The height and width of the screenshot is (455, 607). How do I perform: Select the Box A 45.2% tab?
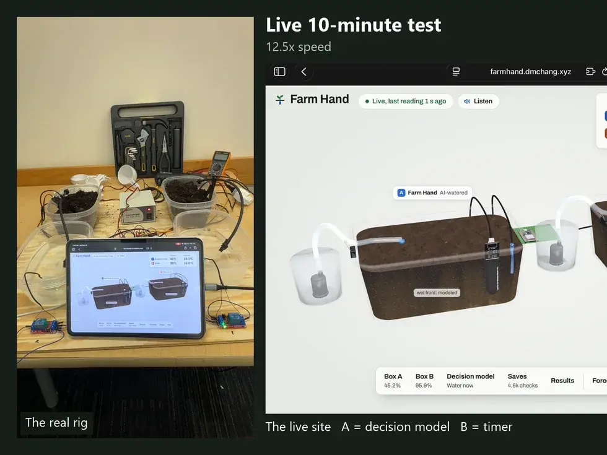(x=393, y=381)
